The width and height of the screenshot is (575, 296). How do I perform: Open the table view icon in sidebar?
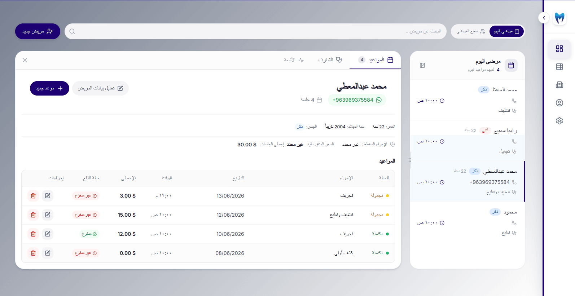pos(559,67)
